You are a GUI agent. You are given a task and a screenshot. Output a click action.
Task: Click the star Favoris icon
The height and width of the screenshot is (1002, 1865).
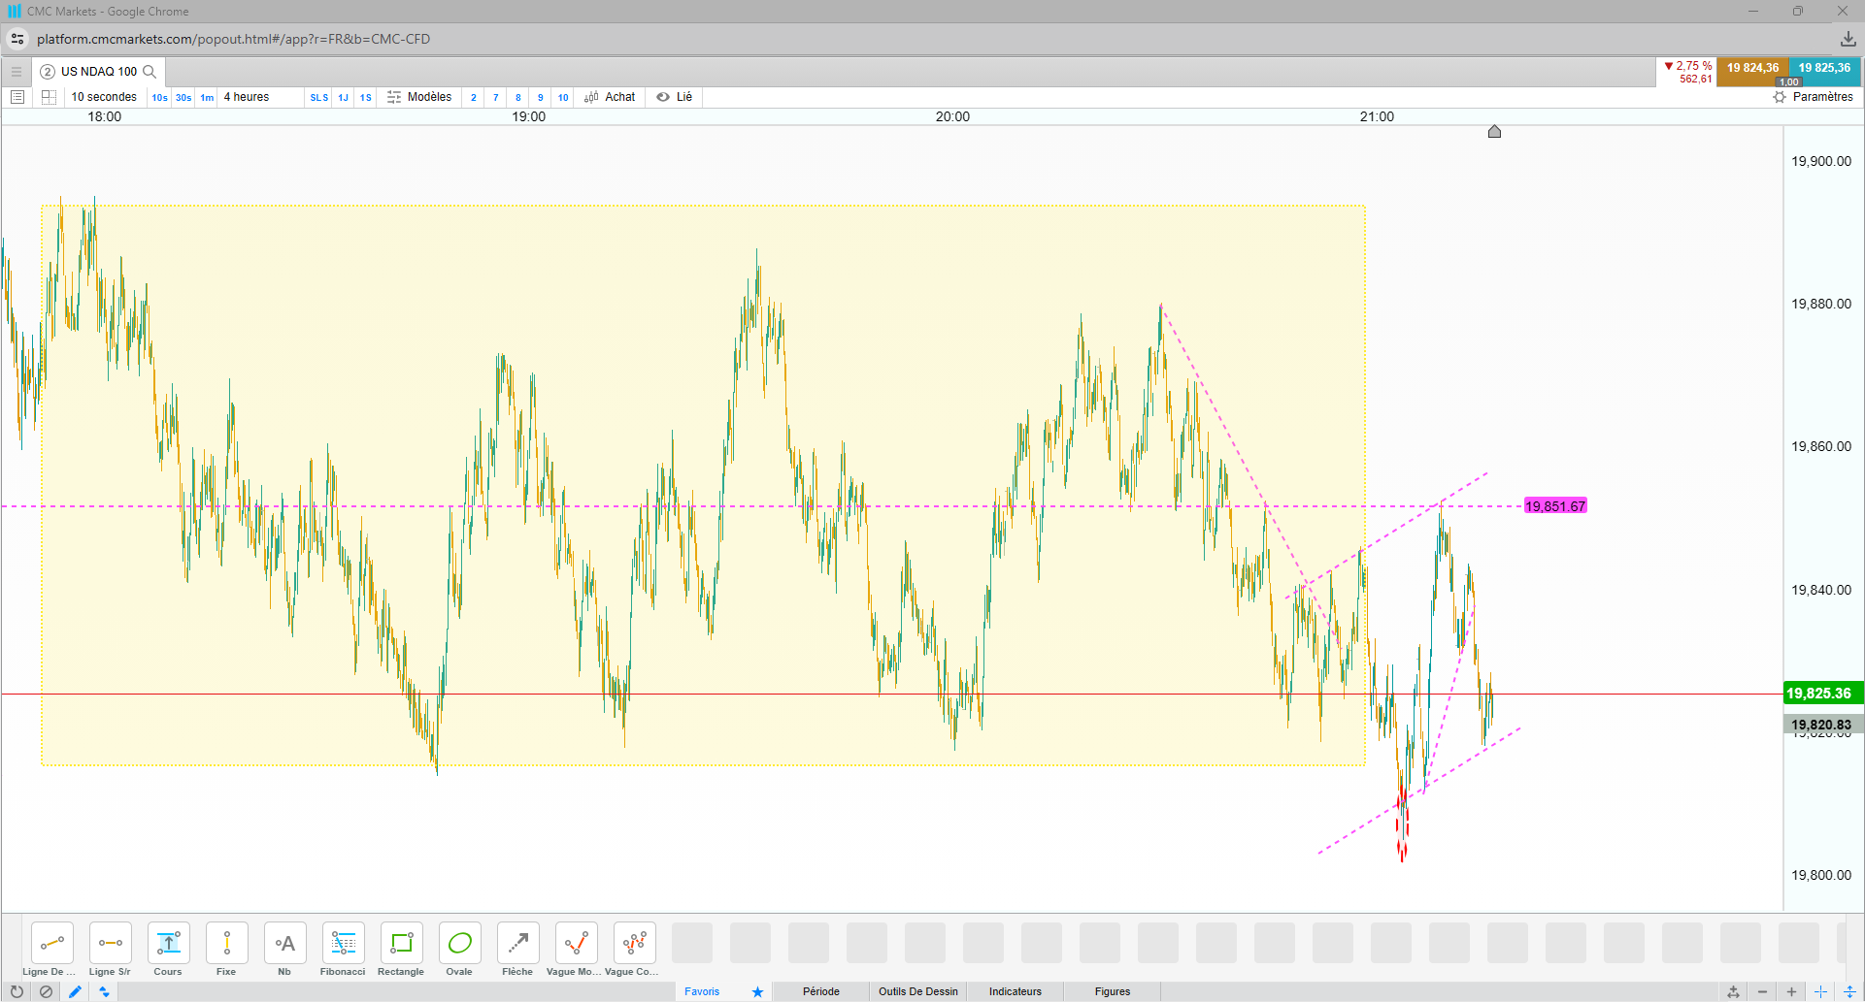pyautogui.click(x=757, y=991)
